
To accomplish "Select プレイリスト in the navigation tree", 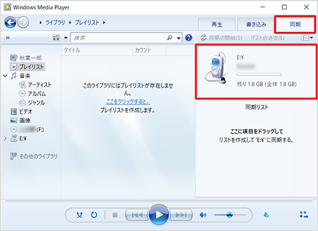I will pyautogui.click(x=27, y=67).
